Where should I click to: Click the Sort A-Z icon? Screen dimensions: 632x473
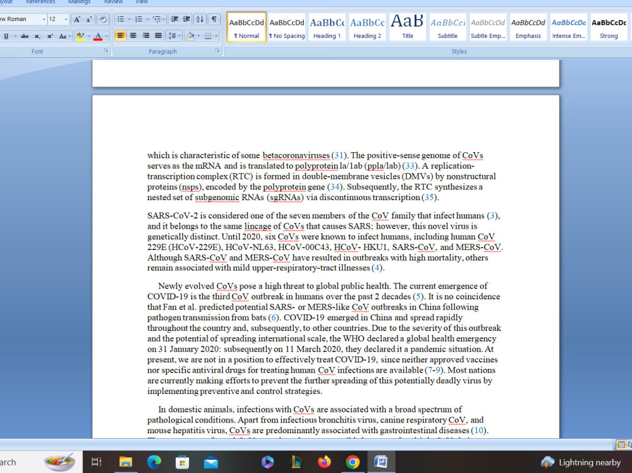[200, 19]
